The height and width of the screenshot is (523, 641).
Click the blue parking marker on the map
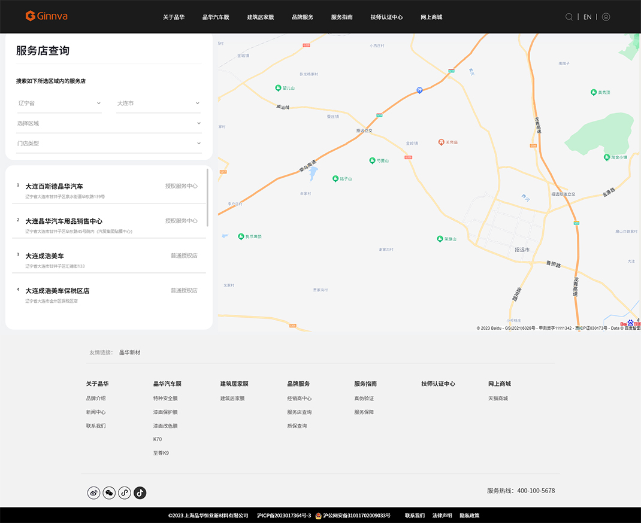click(x=419, y=90)
